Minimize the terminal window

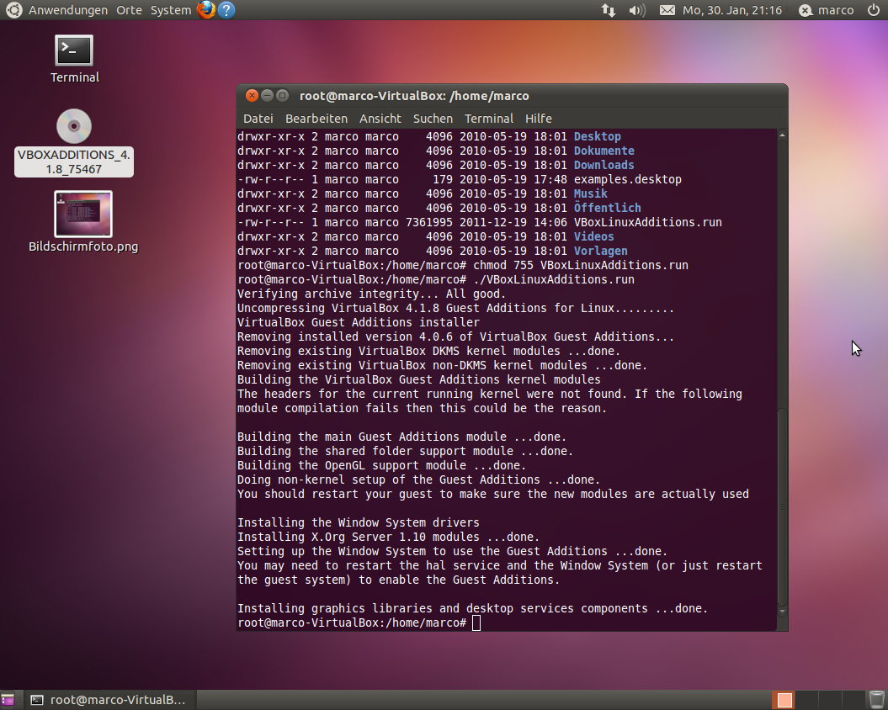point(268,96)
